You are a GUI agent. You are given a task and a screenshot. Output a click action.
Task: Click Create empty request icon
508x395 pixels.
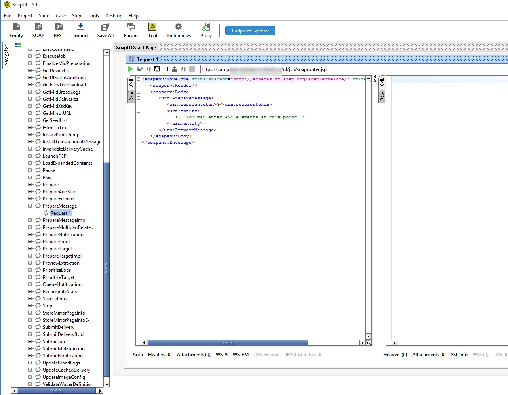(x=166, y=69)
